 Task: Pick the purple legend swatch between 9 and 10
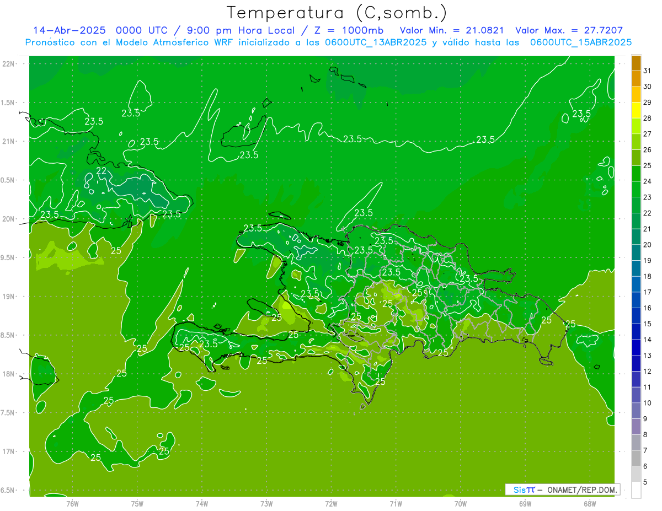[636, 411]
